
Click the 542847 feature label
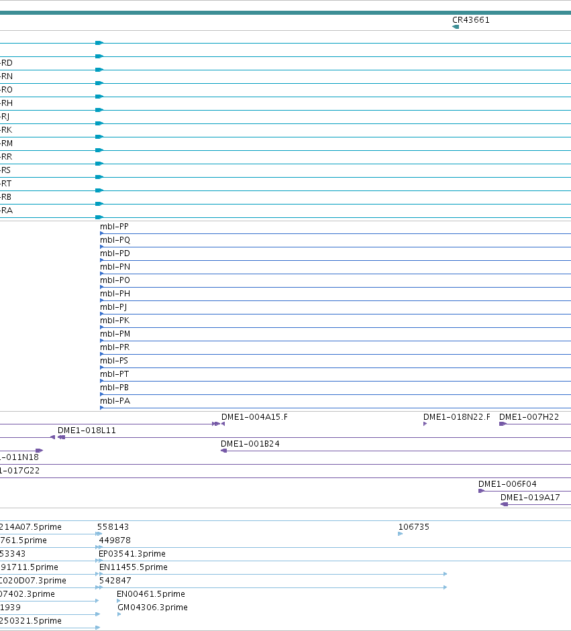[x=115, y=580]
